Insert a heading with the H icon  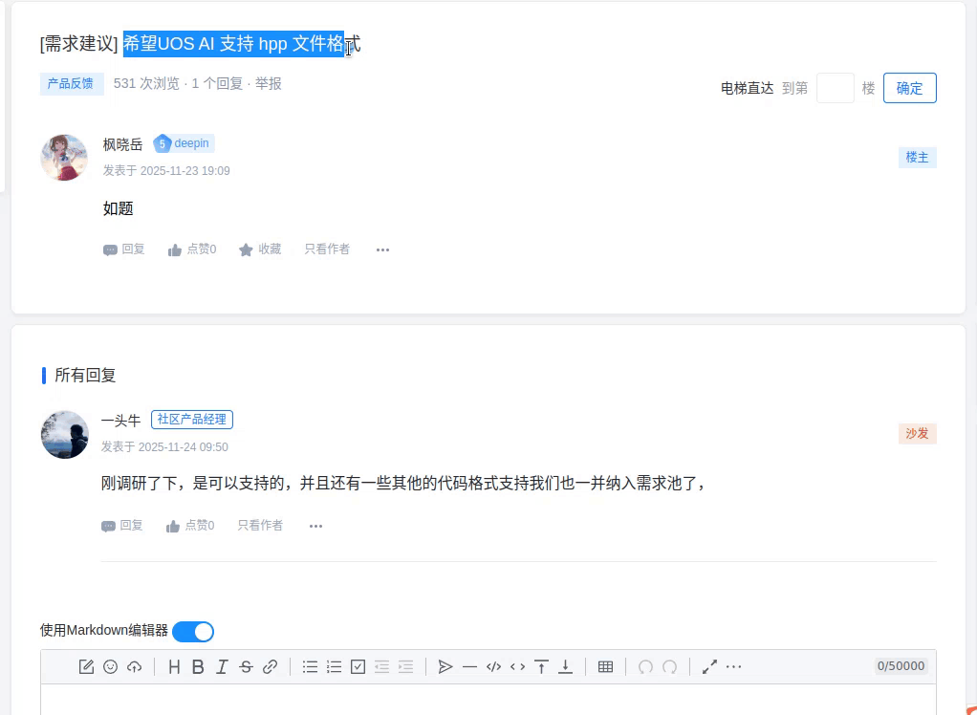[x=174, y=666]
